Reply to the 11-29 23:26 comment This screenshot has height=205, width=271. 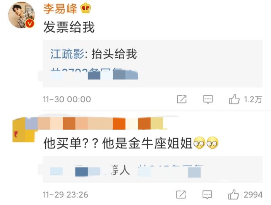207,195
